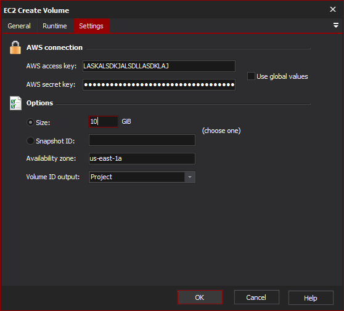Open Help for this action
This screenshot has width=344, height=311.
tap(311, 297)
